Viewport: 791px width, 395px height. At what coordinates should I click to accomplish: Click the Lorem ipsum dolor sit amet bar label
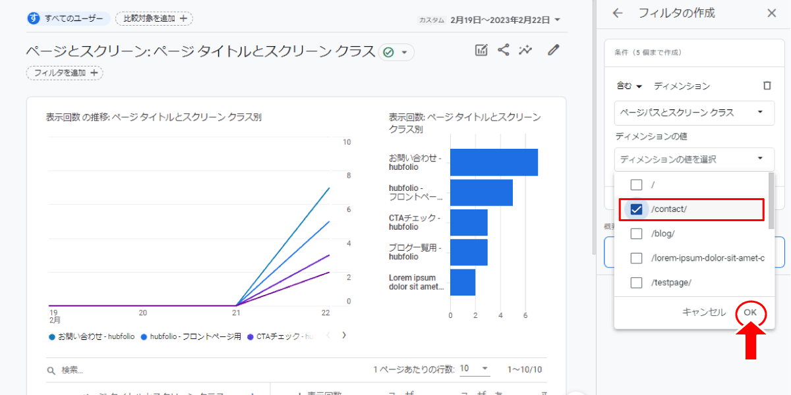417,282
